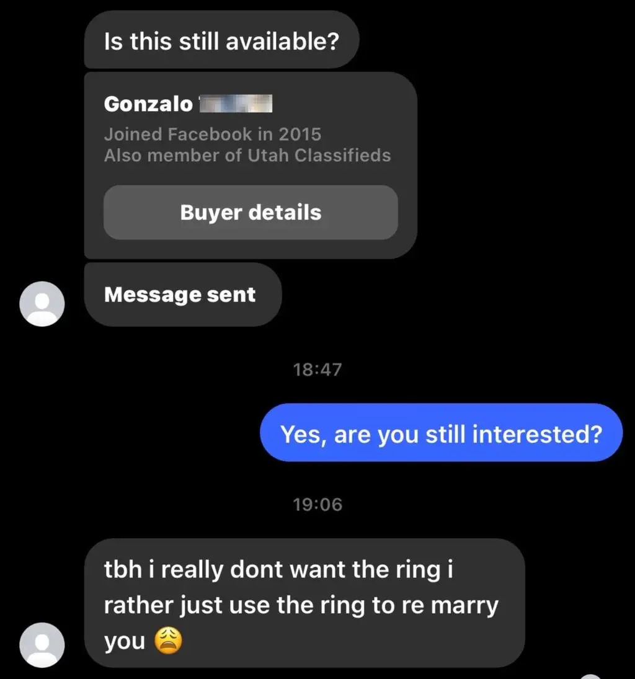Image resolution: width=635 pixels, height=679 pixels.
Task: Click the 18:47 timestamp
Action: pyautogui.click(x=317, y=370)
